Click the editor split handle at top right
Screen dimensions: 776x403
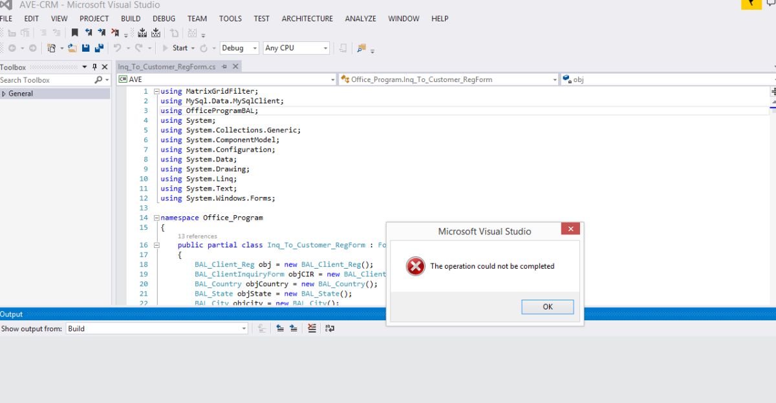tap(773, 92)
